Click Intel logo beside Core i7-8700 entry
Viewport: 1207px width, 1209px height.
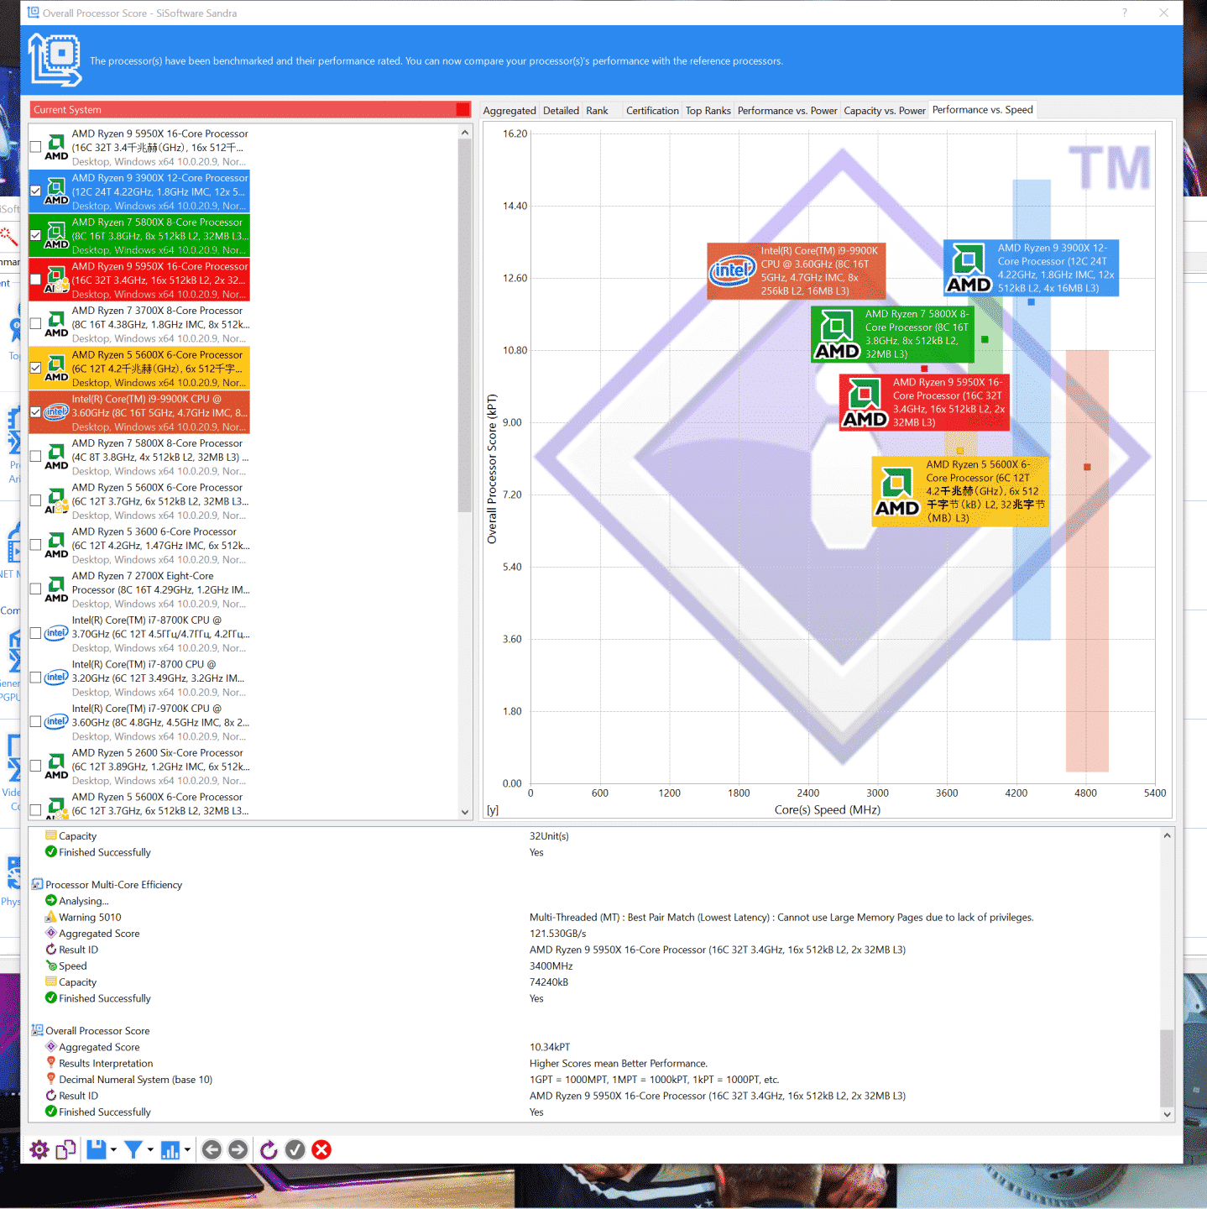[x=56, y=677]
